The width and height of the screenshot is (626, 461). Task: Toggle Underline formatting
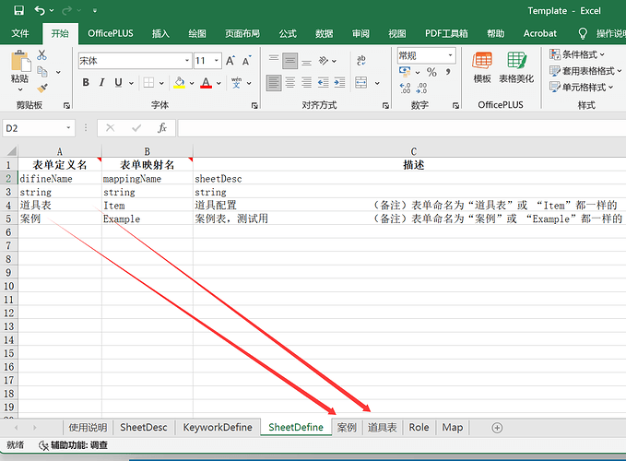click(x=118, y=83)
